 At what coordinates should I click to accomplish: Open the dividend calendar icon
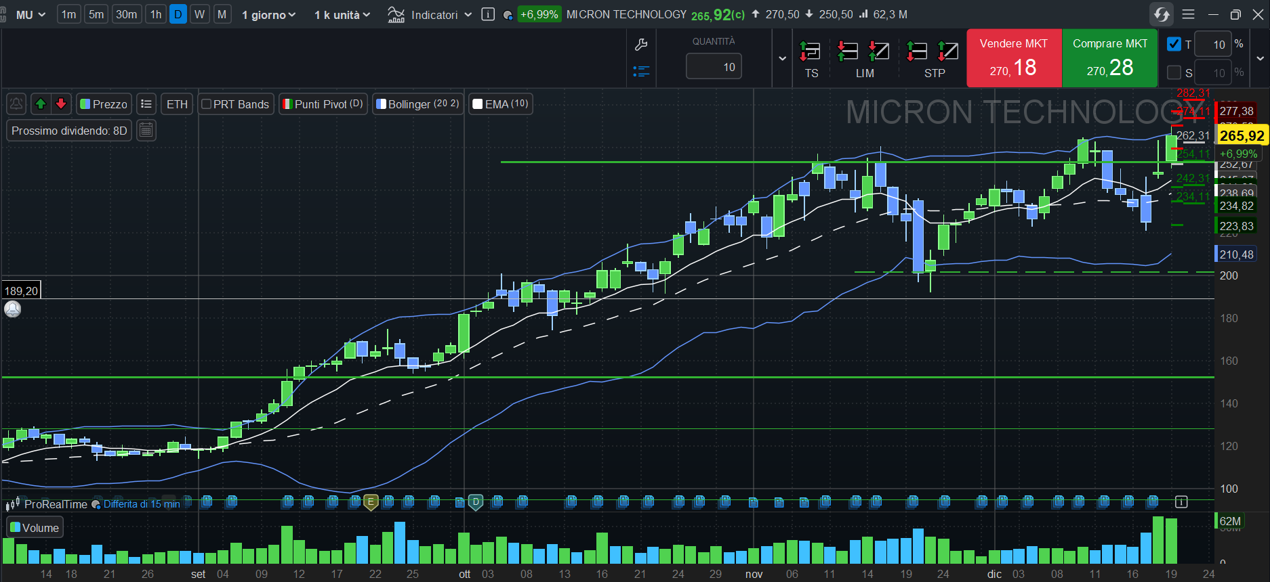146,130
